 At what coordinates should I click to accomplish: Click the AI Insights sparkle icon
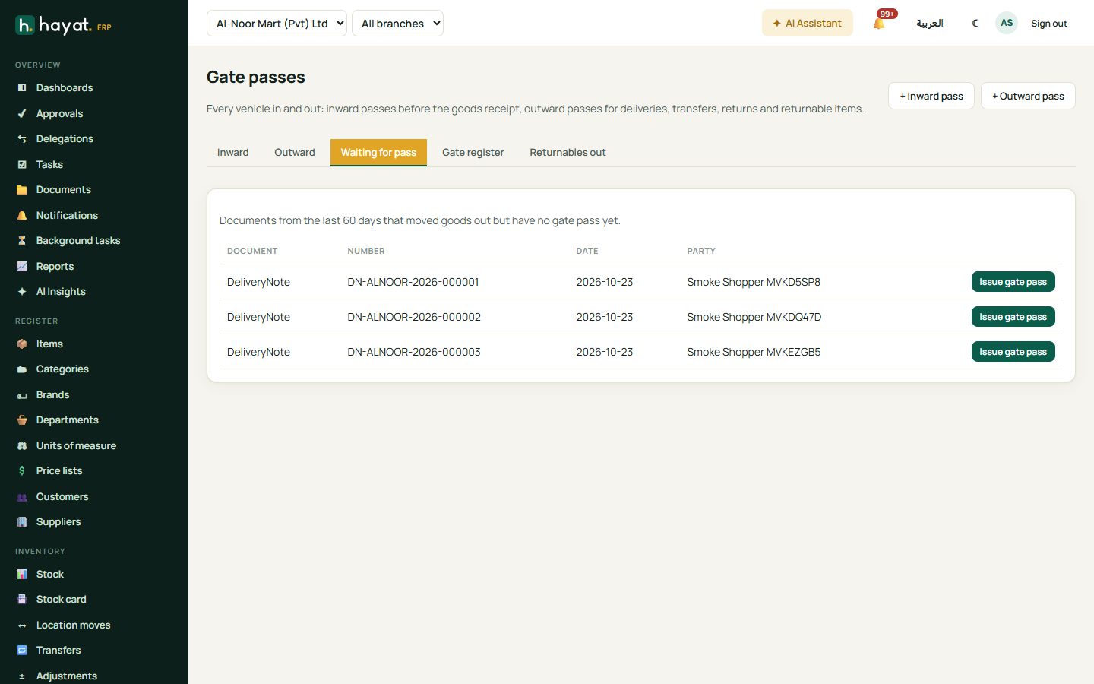22,292
